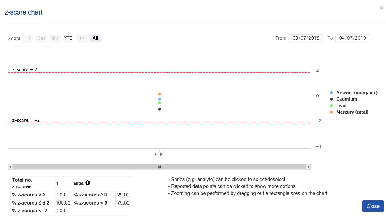The image size is (386, 217).
Task: Select the 6m zoom range
Action: pos(55,38)
